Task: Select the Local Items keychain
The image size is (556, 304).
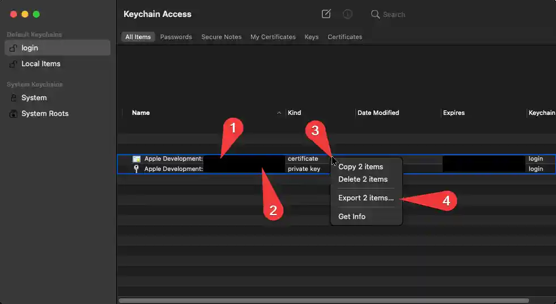Action: (41, 64)
